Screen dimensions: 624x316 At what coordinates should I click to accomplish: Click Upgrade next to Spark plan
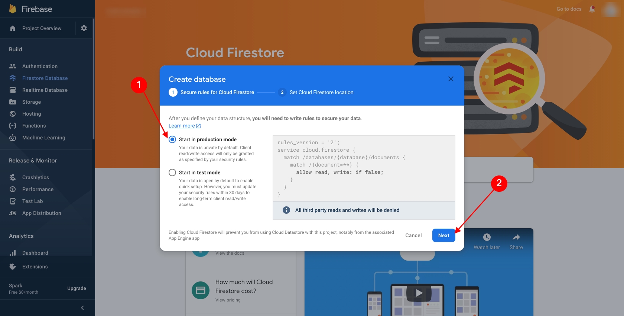point(77,288)
